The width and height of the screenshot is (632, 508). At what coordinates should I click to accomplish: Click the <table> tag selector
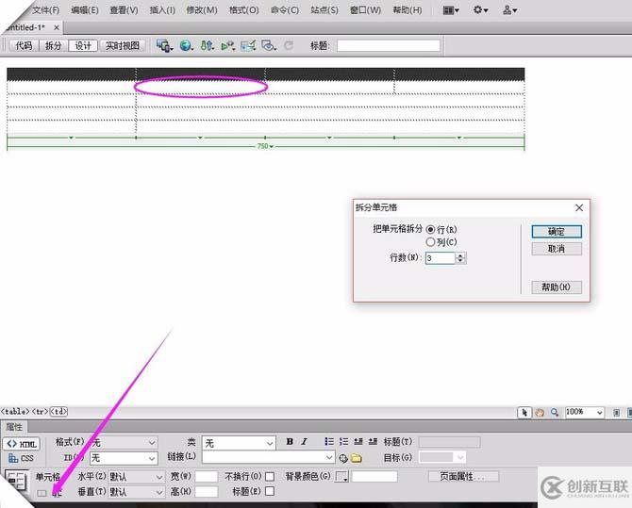coord(15,412)
